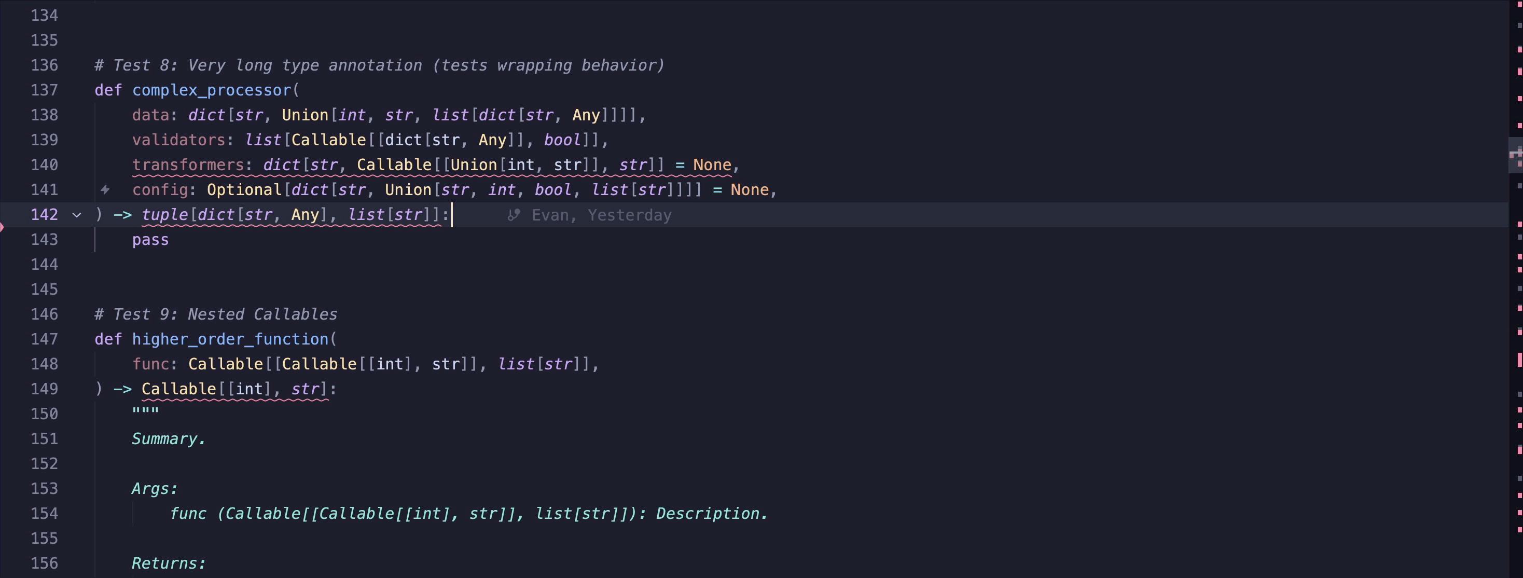Click the 'tuple' return type on line 142
Image resolution: width=1523 pixels, height=578 pixels.
pos(164,215)
